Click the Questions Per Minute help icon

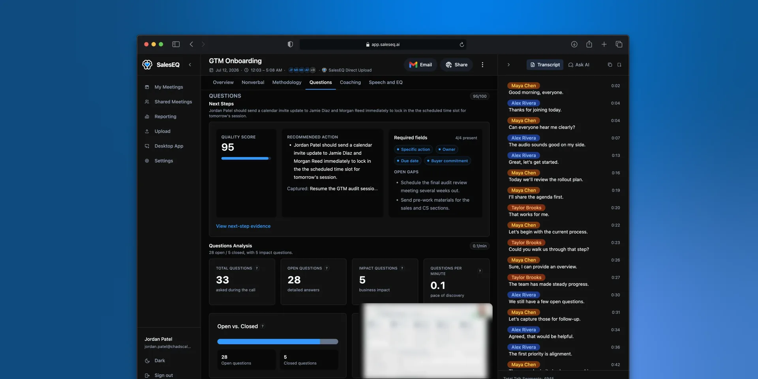pos(480,271)
